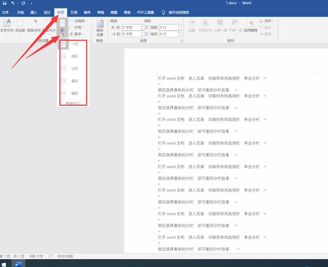The height and width of the screenshot is (267, 328).
Task: Click the 栏 columns button
Action: (x=62, y=27)
